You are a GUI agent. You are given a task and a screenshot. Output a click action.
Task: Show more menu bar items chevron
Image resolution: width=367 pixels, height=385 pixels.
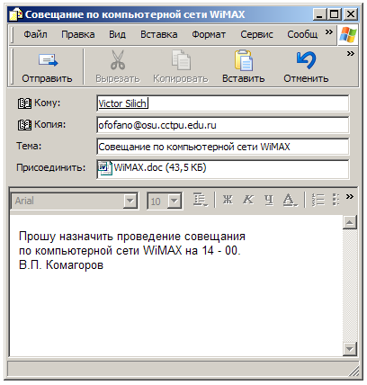(329, 31)
